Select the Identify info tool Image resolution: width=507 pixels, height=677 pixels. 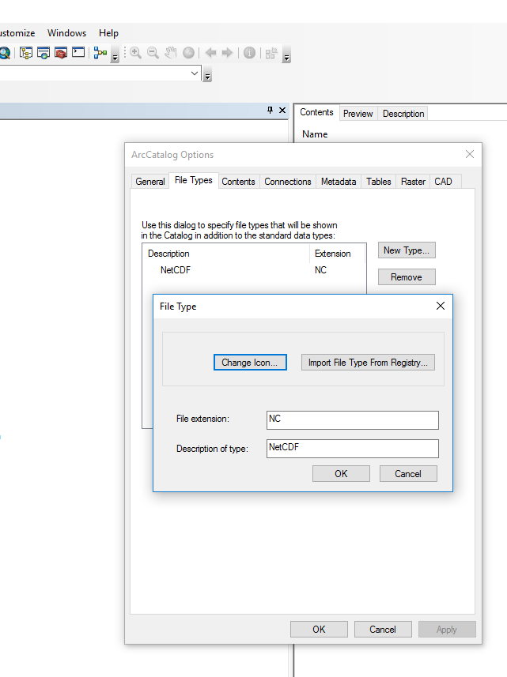(249, 53)
